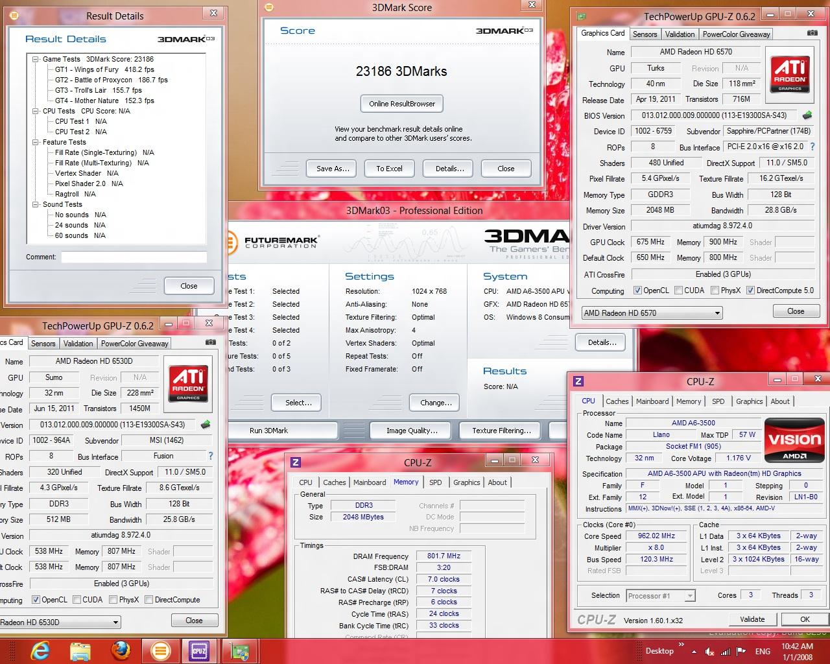
Task: Click Online ResultBrowser button
Action: tap(402, 104)
